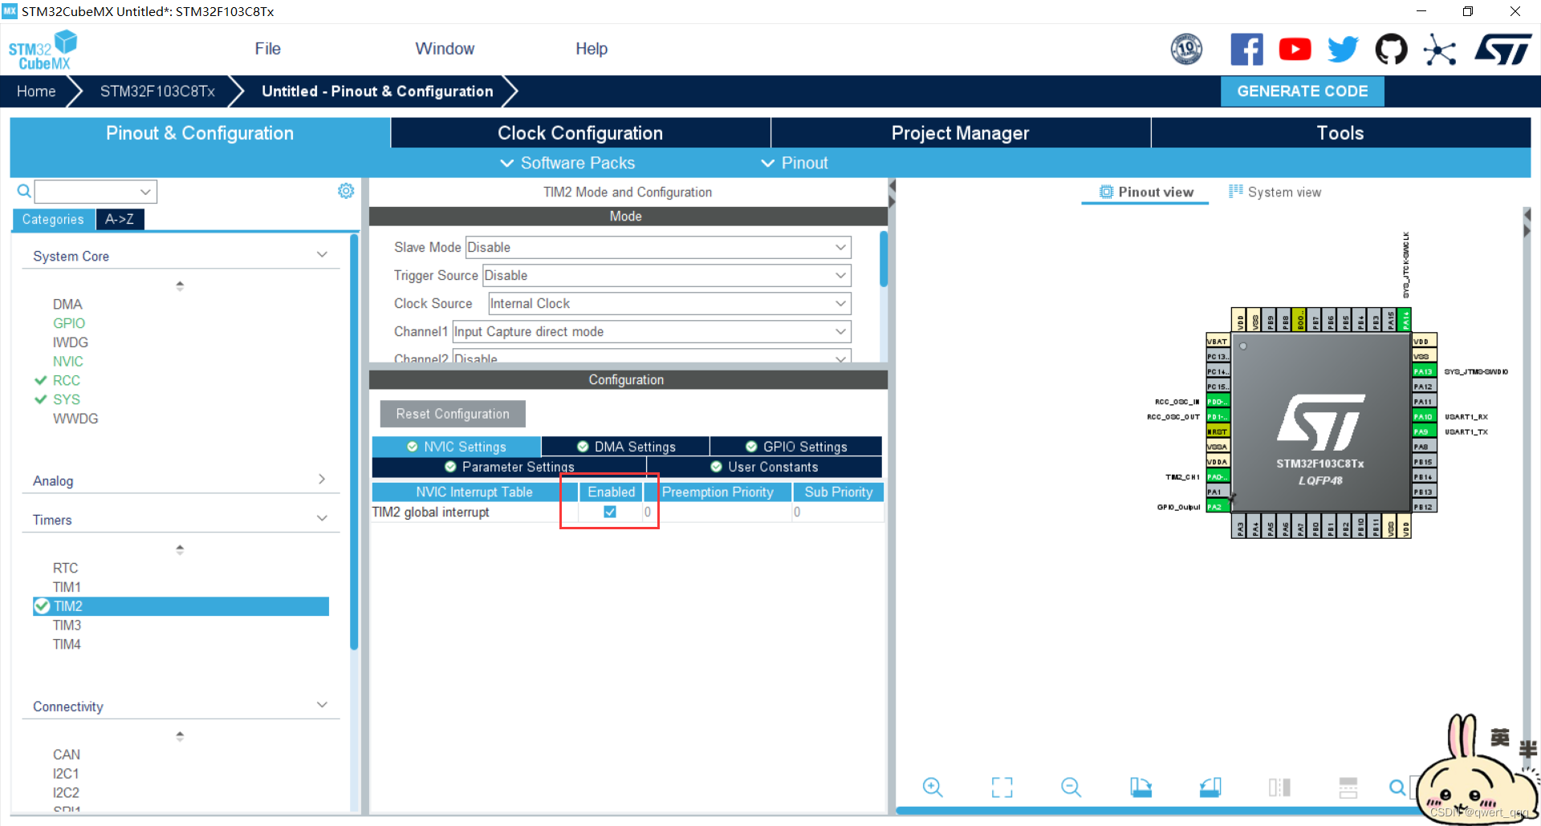The width and height of the screenshot is (1541, 826).
Task: Select GPIO under System Core
Action: tap(69, 323)
